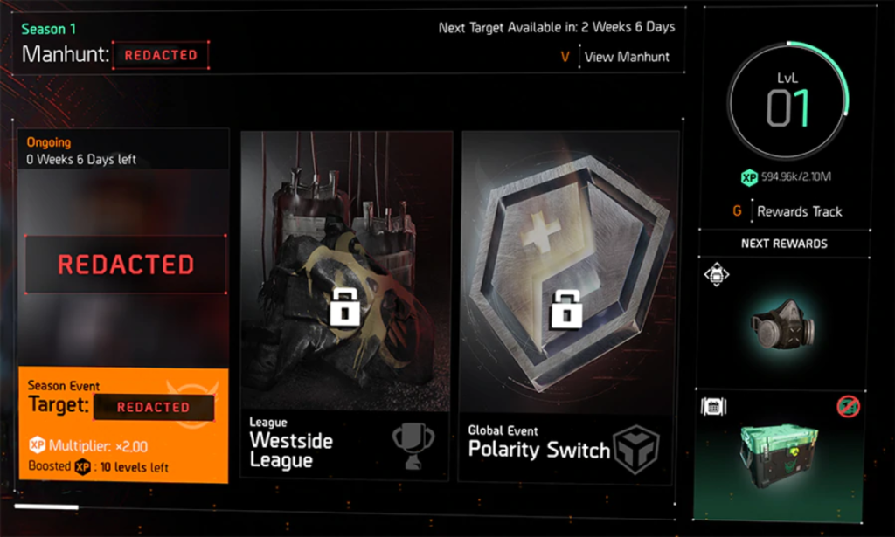Select the Season Event Target redacted box
Viewport: 895px width, 537px height.
pyautogui.click(x=154, y=407)
